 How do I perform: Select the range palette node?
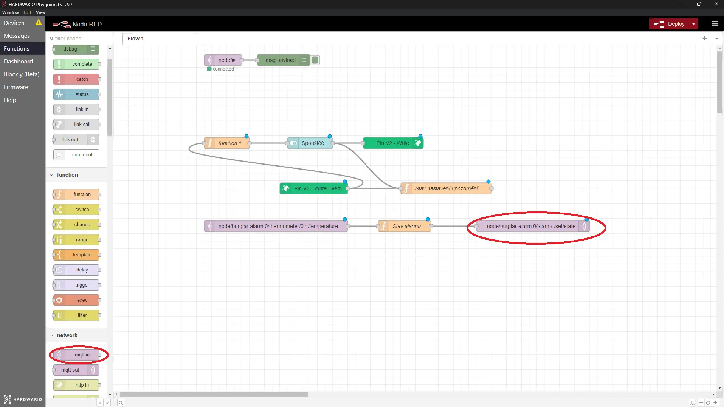click(x=76, y=240)
